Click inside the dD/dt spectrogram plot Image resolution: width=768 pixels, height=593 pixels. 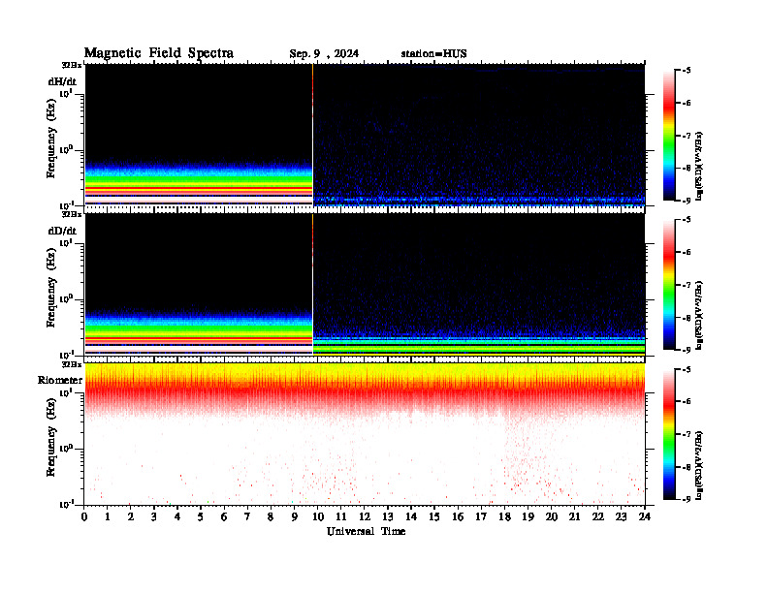point(365,284)
